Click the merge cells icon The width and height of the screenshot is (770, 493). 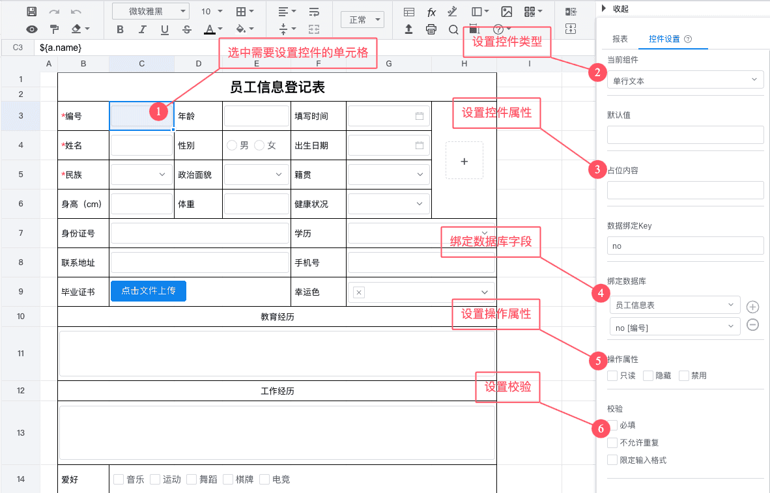pos(314,29)
